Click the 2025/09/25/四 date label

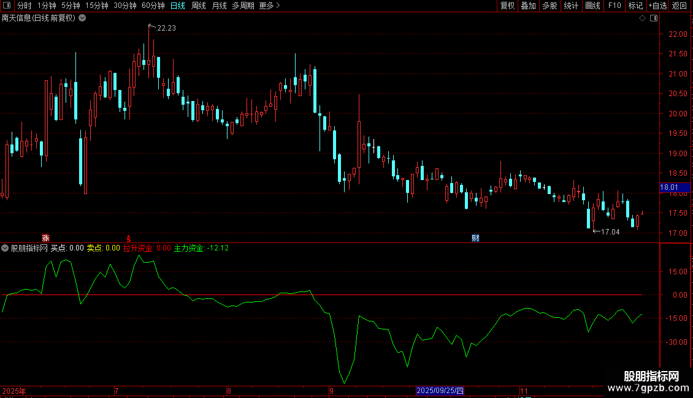click(440, 391)
